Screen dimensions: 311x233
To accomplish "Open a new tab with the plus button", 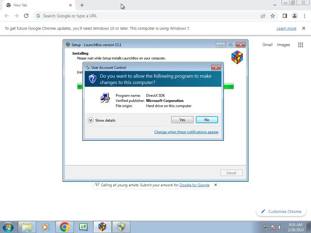I will click(82, 5).
